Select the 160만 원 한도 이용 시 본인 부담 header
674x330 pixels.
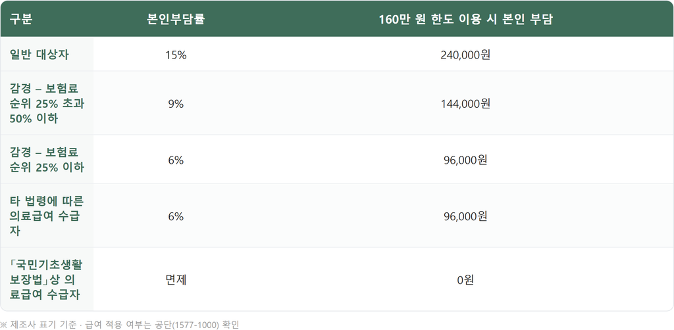point(465,20)
